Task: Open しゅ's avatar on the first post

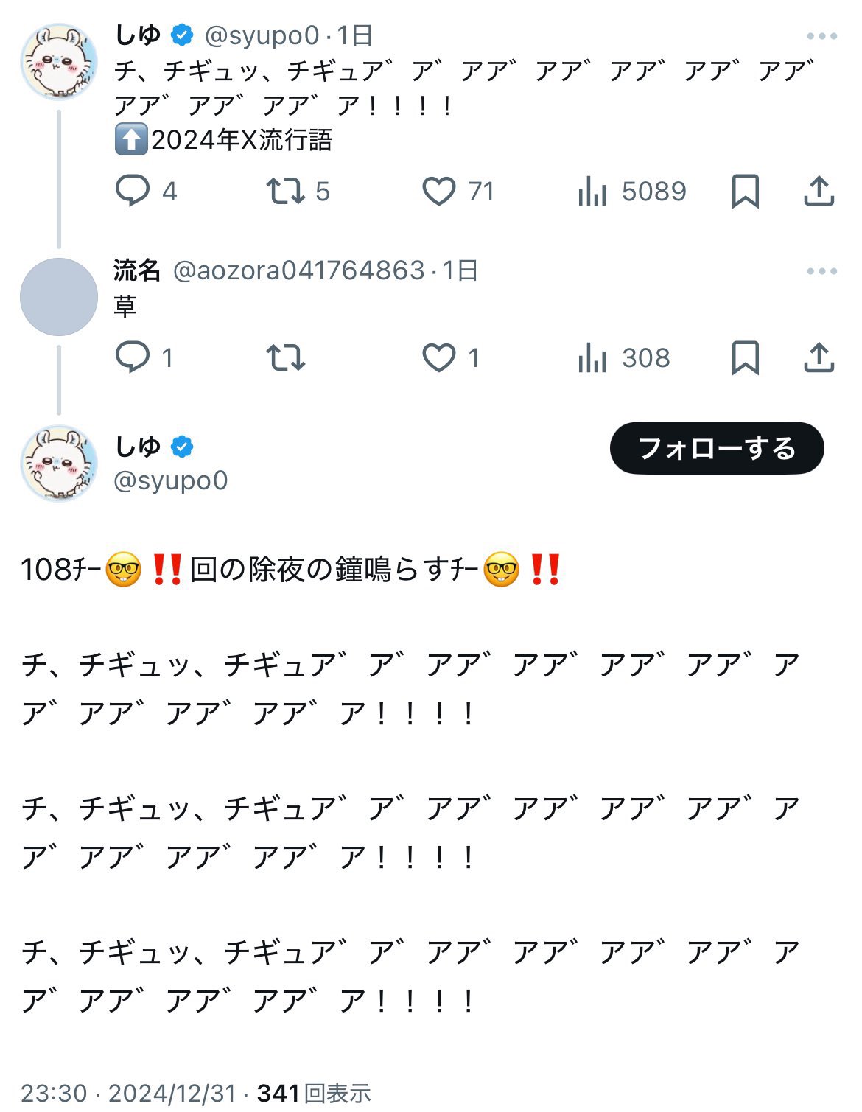Action: point(59,62)
